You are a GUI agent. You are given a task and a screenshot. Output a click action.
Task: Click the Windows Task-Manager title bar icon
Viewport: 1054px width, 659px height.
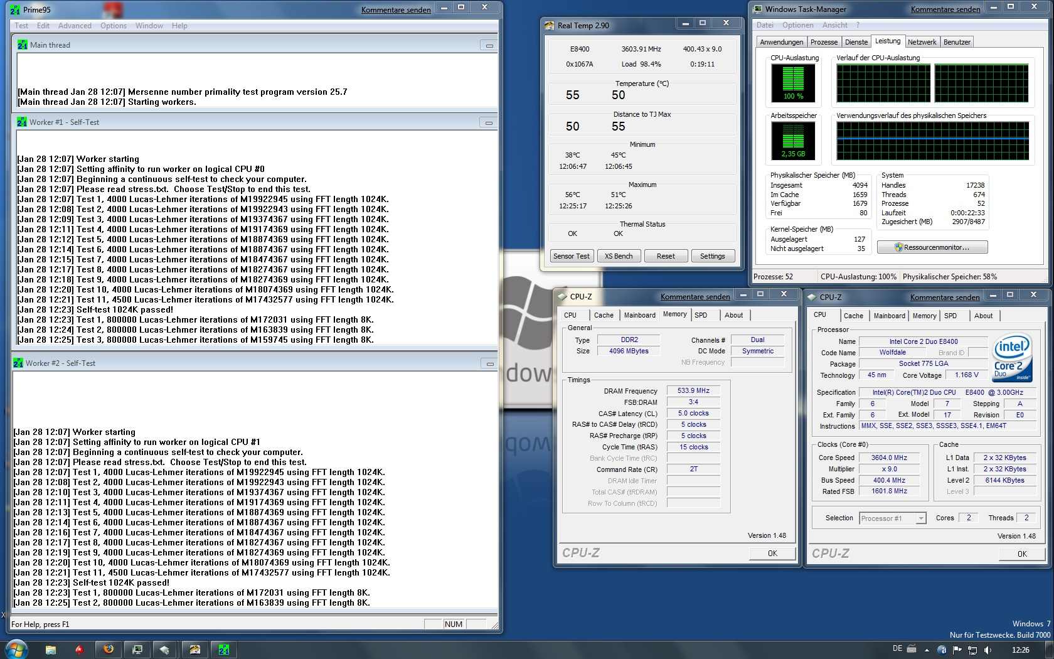(757, 9)
